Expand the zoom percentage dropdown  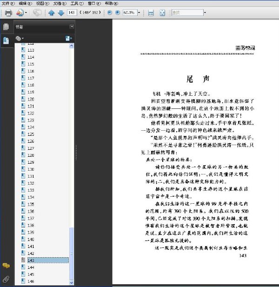point(139,13)
